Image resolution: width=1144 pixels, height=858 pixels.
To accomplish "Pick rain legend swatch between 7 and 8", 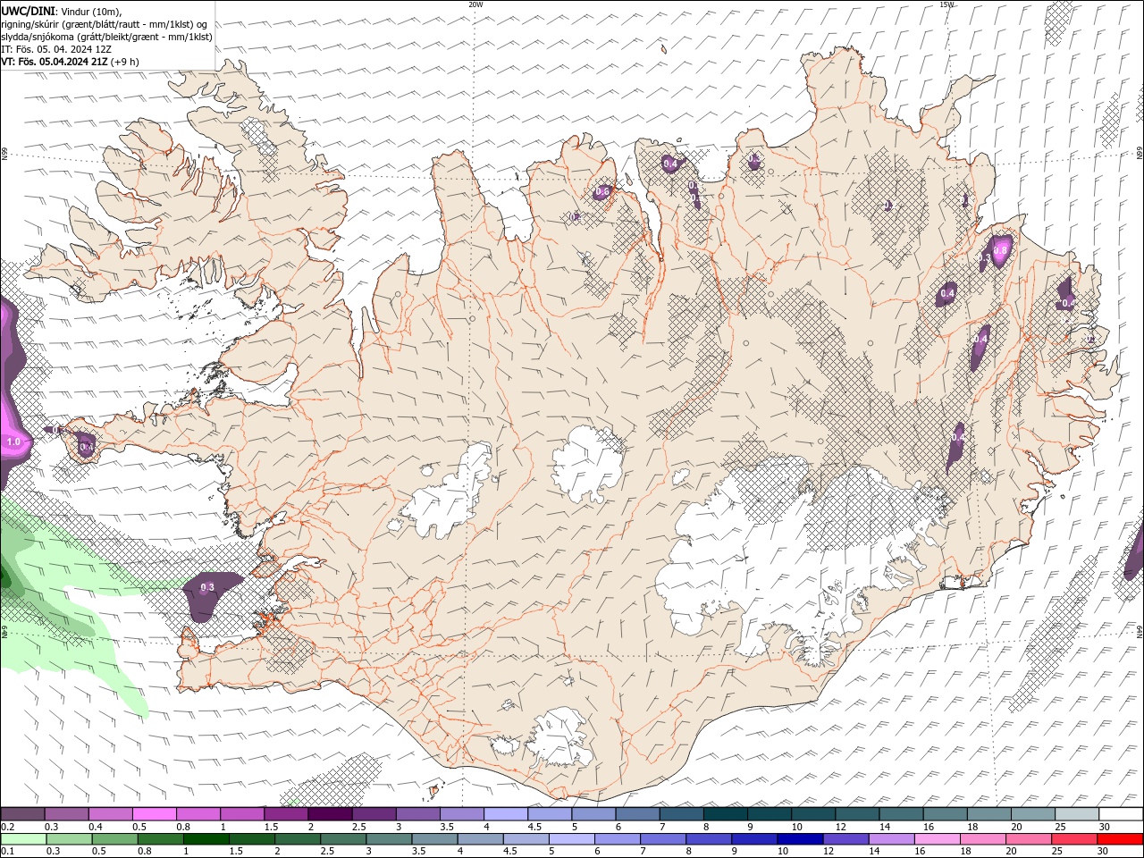I will [663, 839].
